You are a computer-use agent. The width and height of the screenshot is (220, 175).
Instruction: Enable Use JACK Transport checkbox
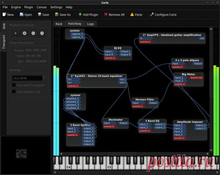14,85
